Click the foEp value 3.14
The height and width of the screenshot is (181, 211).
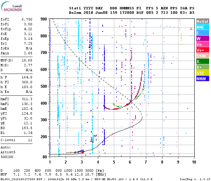[x=28, y=39]
